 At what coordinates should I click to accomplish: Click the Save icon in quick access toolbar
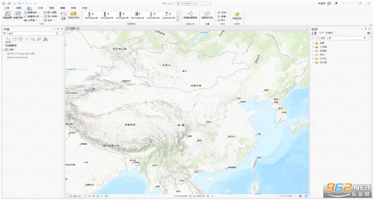coord(15,4)
